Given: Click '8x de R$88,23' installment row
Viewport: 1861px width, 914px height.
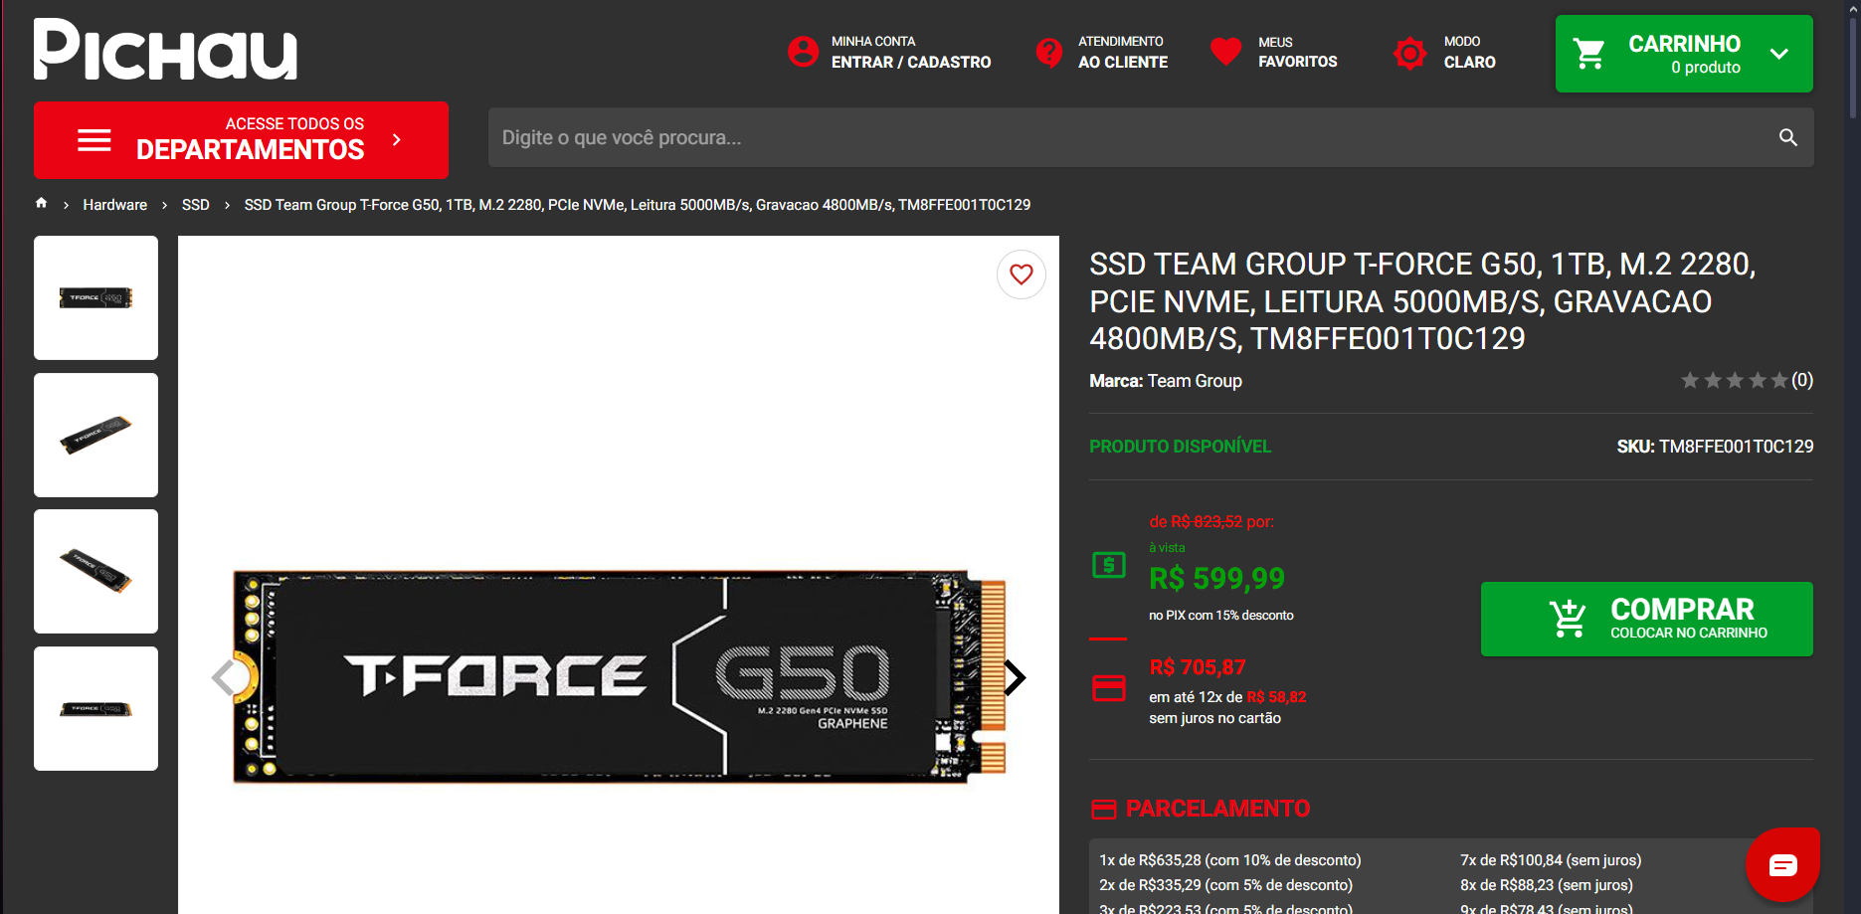Looking at the screenshot, I should (1547, 885).
